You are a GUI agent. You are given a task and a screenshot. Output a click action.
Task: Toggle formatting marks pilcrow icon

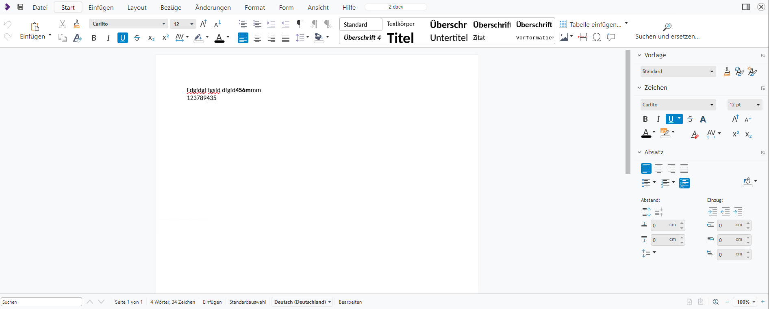(300, 24)
